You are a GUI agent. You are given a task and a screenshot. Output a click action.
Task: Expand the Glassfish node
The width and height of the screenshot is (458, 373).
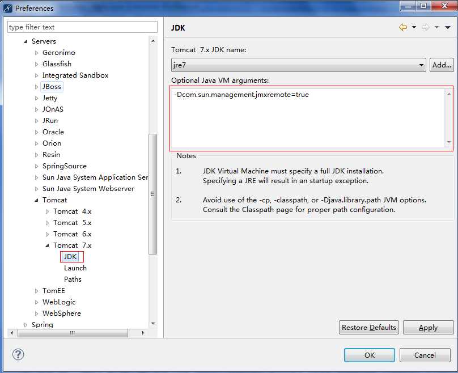pos(36,64)
